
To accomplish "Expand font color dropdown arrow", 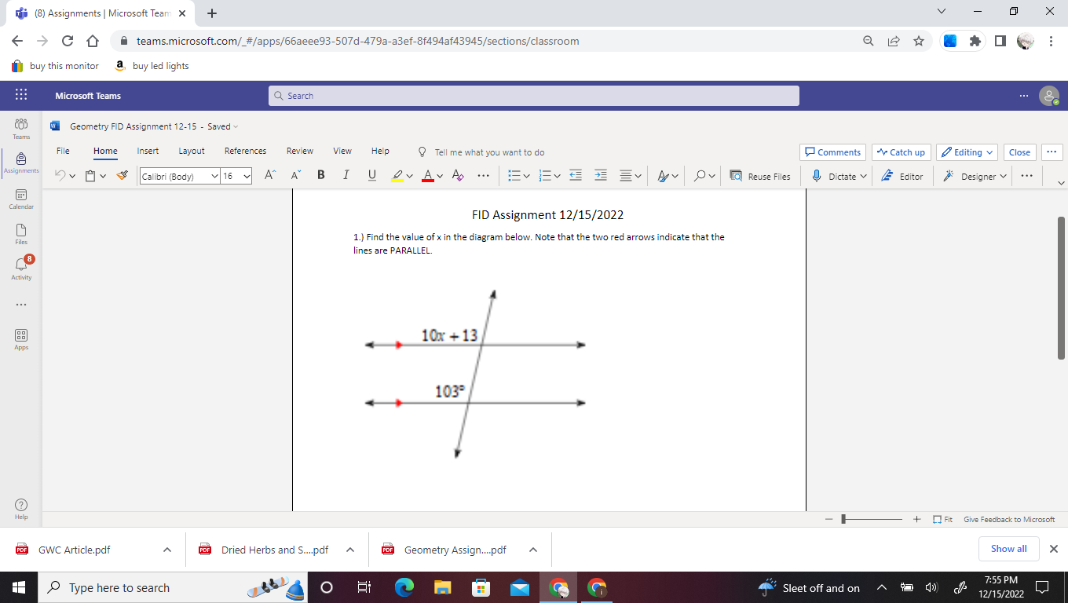I will 441,177.
